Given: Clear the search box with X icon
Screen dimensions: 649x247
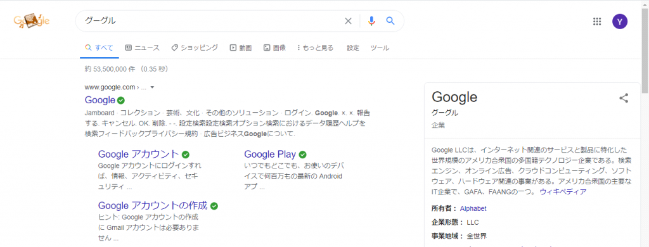Looking at the screenshot, I should pos(348,21).
